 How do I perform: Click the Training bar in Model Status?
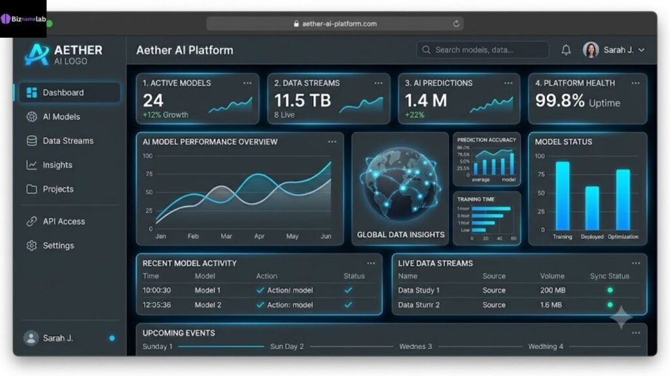562,196
